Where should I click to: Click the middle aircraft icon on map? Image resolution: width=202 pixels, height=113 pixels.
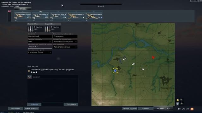point(133,64)
